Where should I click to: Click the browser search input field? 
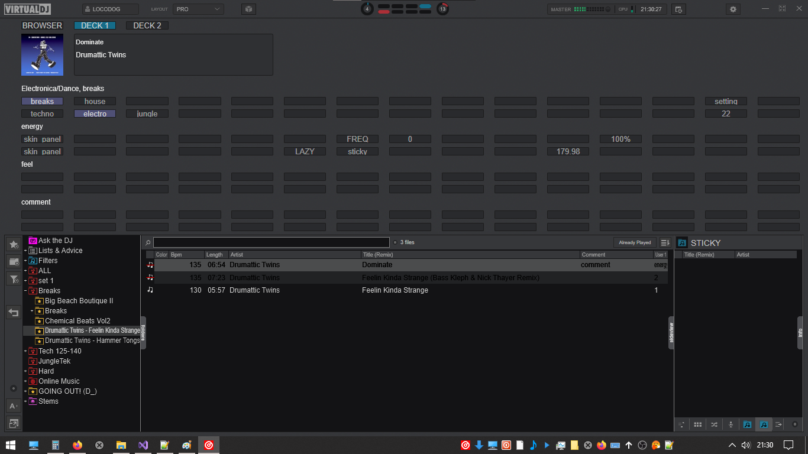coord(272,242)
